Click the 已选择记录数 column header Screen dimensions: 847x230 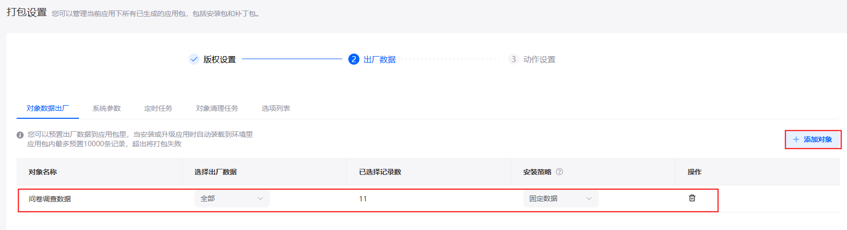point(380,172)
